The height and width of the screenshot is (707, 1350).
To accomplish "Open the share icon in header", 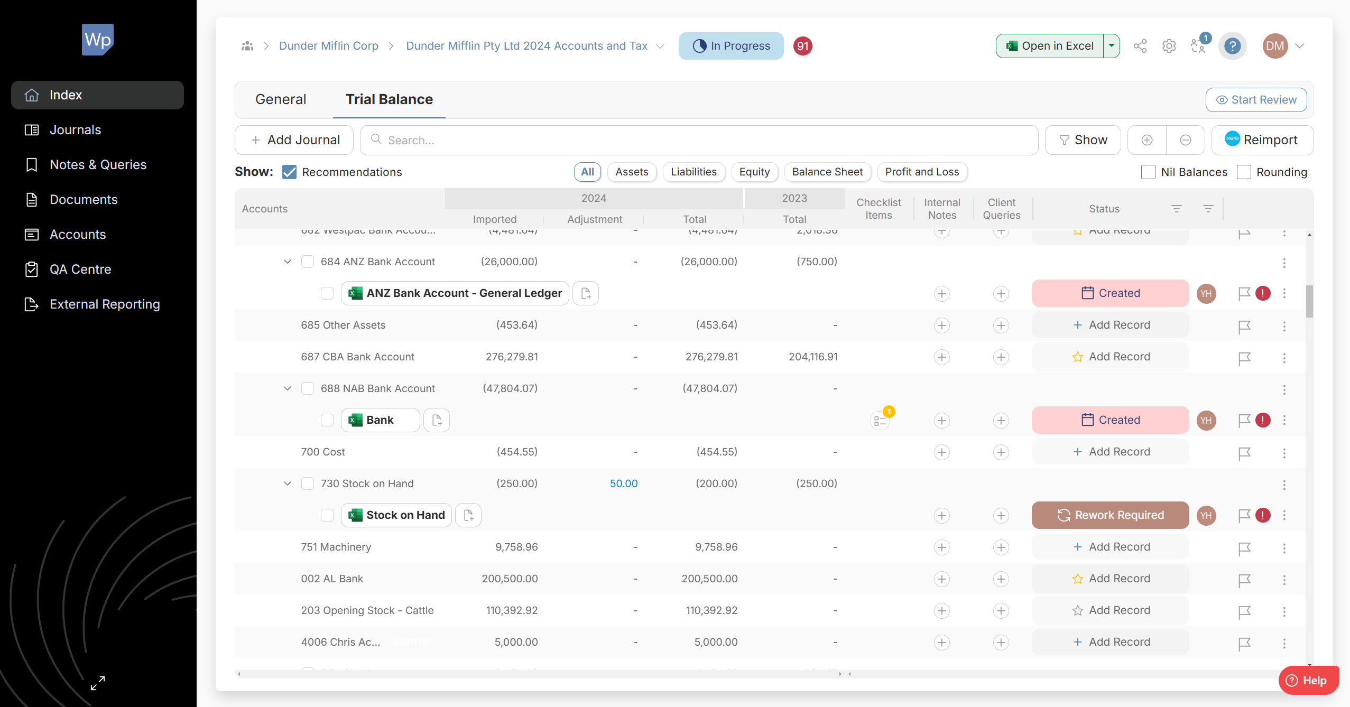I will [1140, 46].
